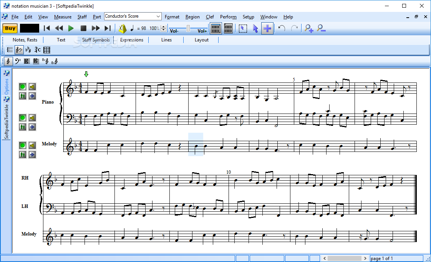
Task: Click the horizontal scrollbar right arrow
Action: pyautogui.click(x=365, y=259)
